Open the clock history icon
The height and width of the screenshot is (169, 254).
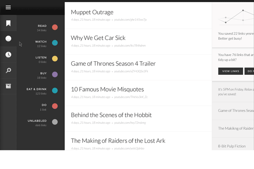point(8,55)
